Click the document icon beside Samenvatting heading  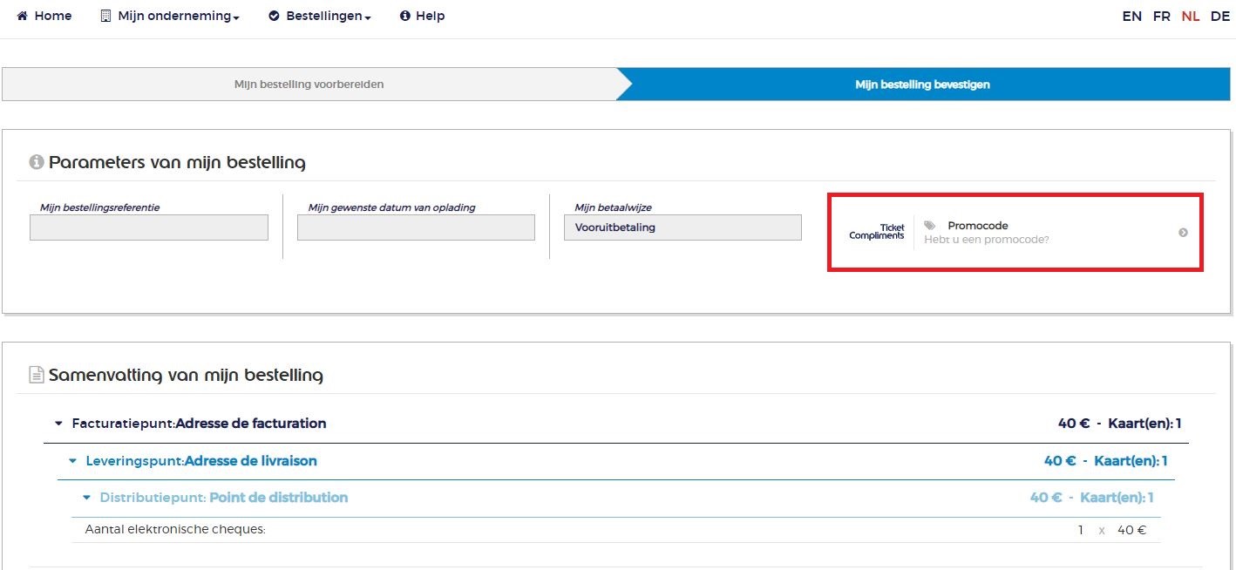[x=37, y=375]
